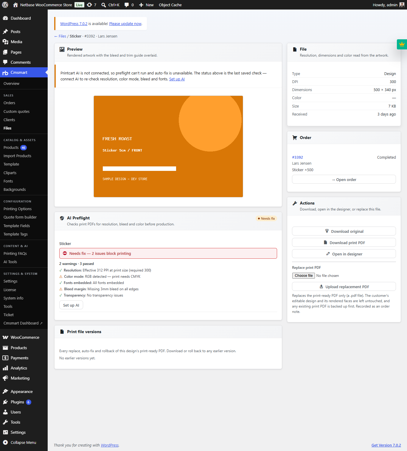The width and height of the screenshot is (407, 451).
Task: Click the Collapse Menu arrow icon
Action: pos(5,442)
